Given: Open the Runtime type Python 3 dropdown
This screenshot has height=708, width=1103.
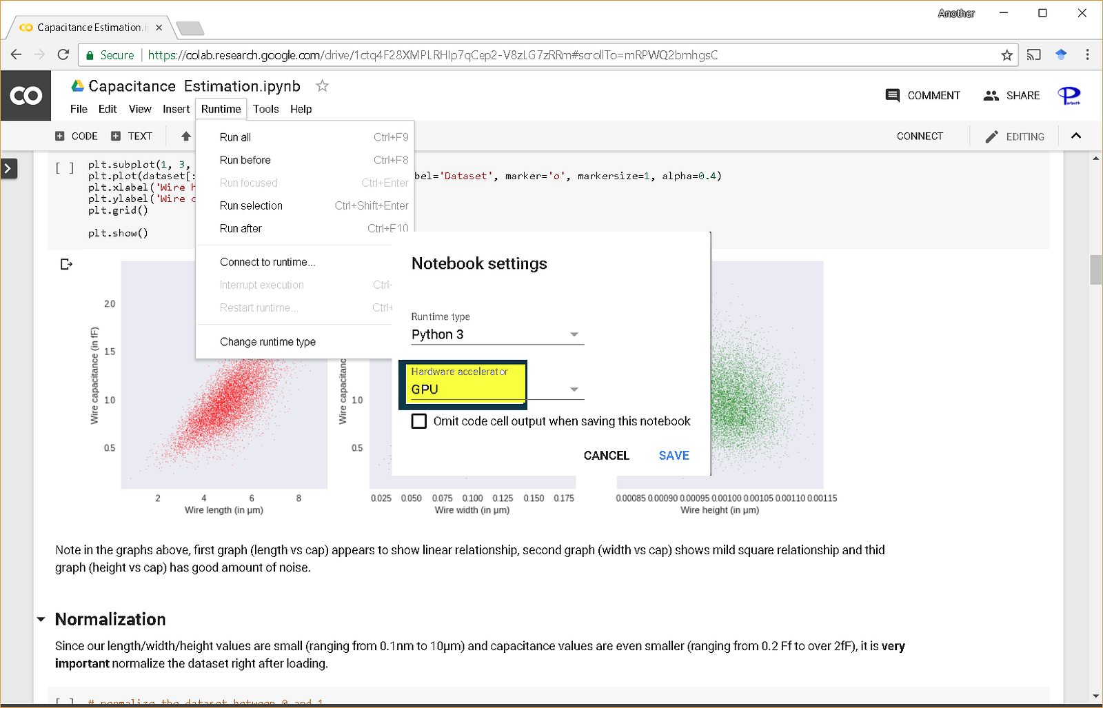Looking at the screenshot, I should (x=497, y=334).
